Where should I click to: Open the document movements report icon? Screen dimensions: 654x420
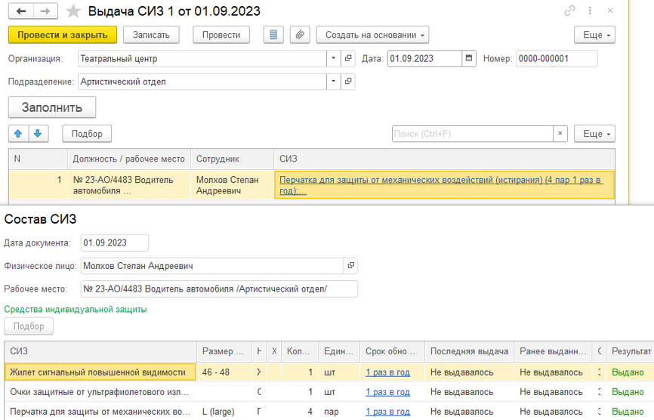point(273,35)
